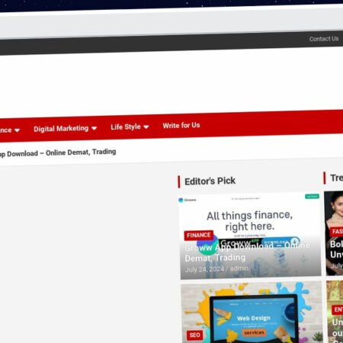Screen dimensions: 343x343
Task: Open the Trending fashion article thumbnail
Action: 334,233
